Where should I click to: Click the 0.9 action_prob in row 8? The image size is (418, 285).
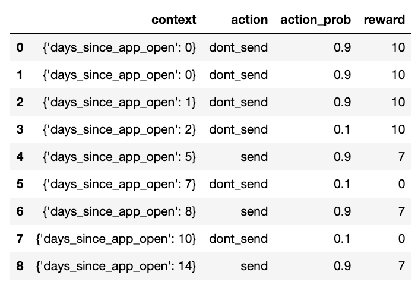342,266
